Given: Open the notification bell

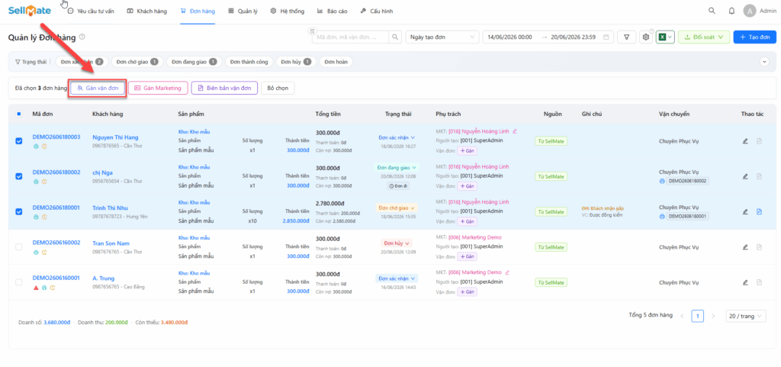Looking at the screenshot, I should click(x=731, y=11).
